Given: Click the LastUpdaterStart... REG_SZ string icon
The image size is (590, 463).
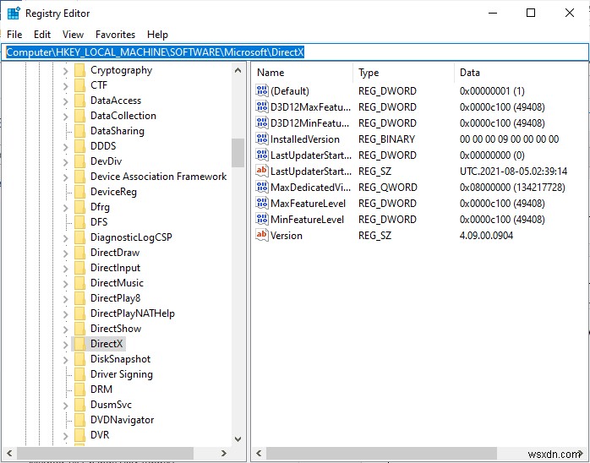Looking at the screenshot, I should 261,172.
